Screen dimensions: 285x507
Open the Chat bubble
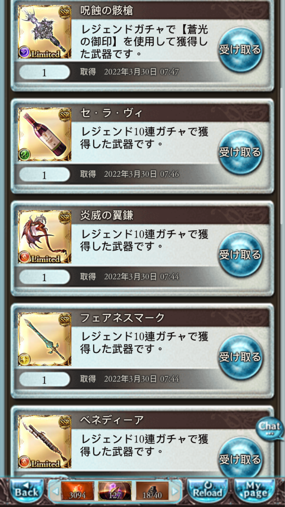tap(269, 428)
